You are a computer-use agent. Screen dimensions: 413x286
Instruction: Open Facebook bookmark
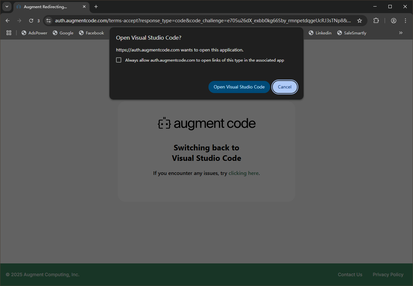[x=91, y=33]
